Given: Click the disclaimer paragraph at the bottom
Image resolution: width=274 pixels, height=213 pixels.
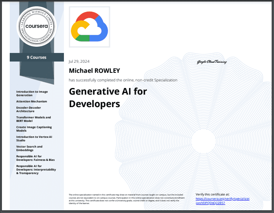Looking at the screenshot, I should pos(127,199).
